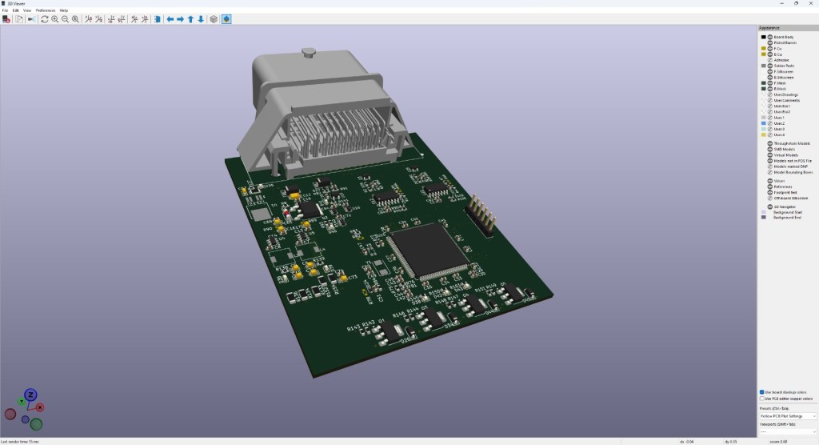Hide Through-hole Models
Viewport: 819px width, 445px height.
770,143
